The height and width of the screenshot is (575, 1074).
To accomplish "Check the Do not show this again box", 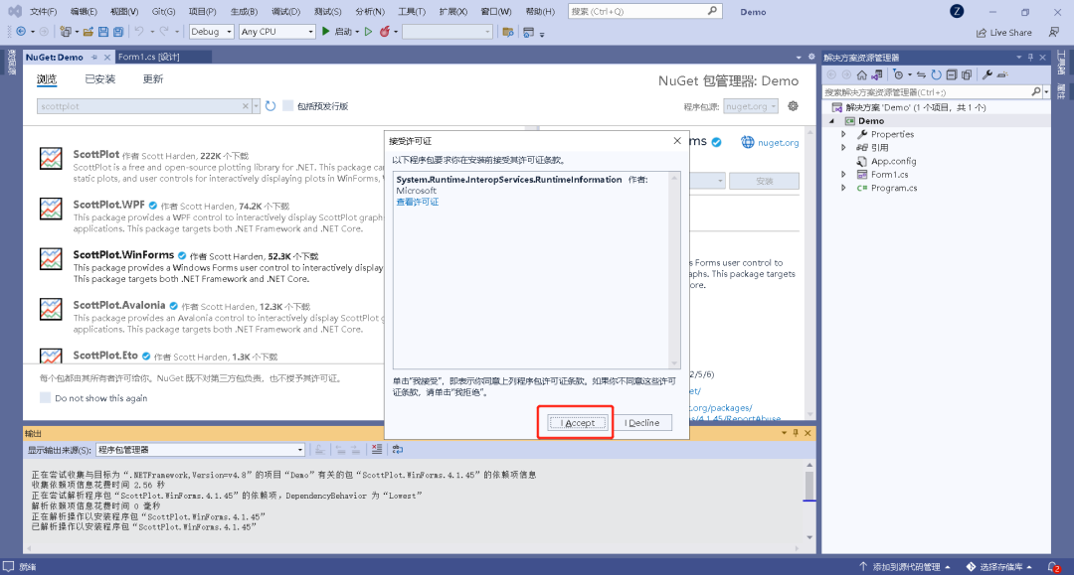I will click(45, 398).
